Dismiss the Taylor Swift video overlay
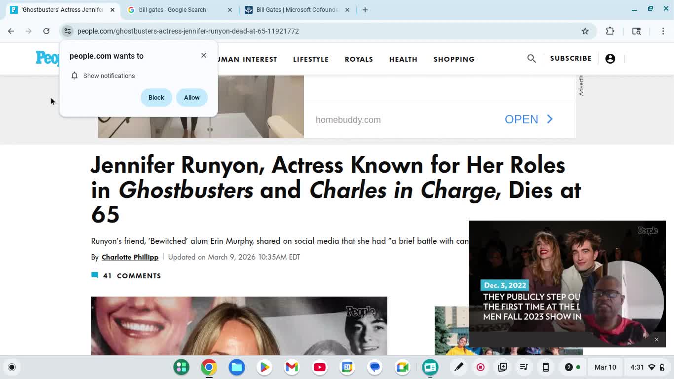The width and height of the screenshot is (674, 379). click(x=657, y=340)
